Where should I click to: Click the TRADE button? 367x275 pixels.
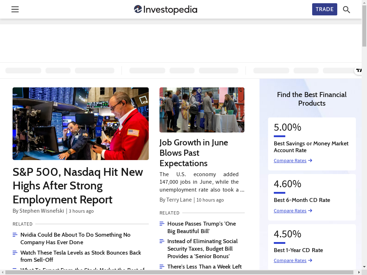pos(324,9)
